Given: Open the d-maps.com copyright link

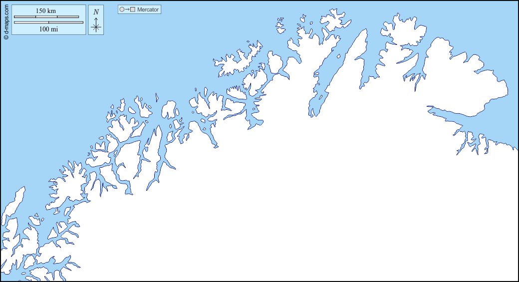Looking at the screenshot, I should coord(5,20).
